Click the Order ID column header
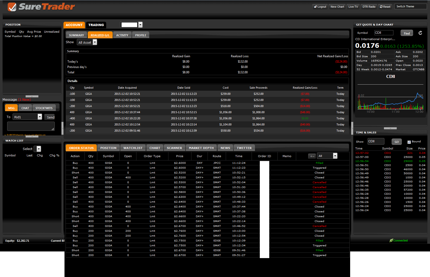430x277 pixels. (x=264, y=156)
